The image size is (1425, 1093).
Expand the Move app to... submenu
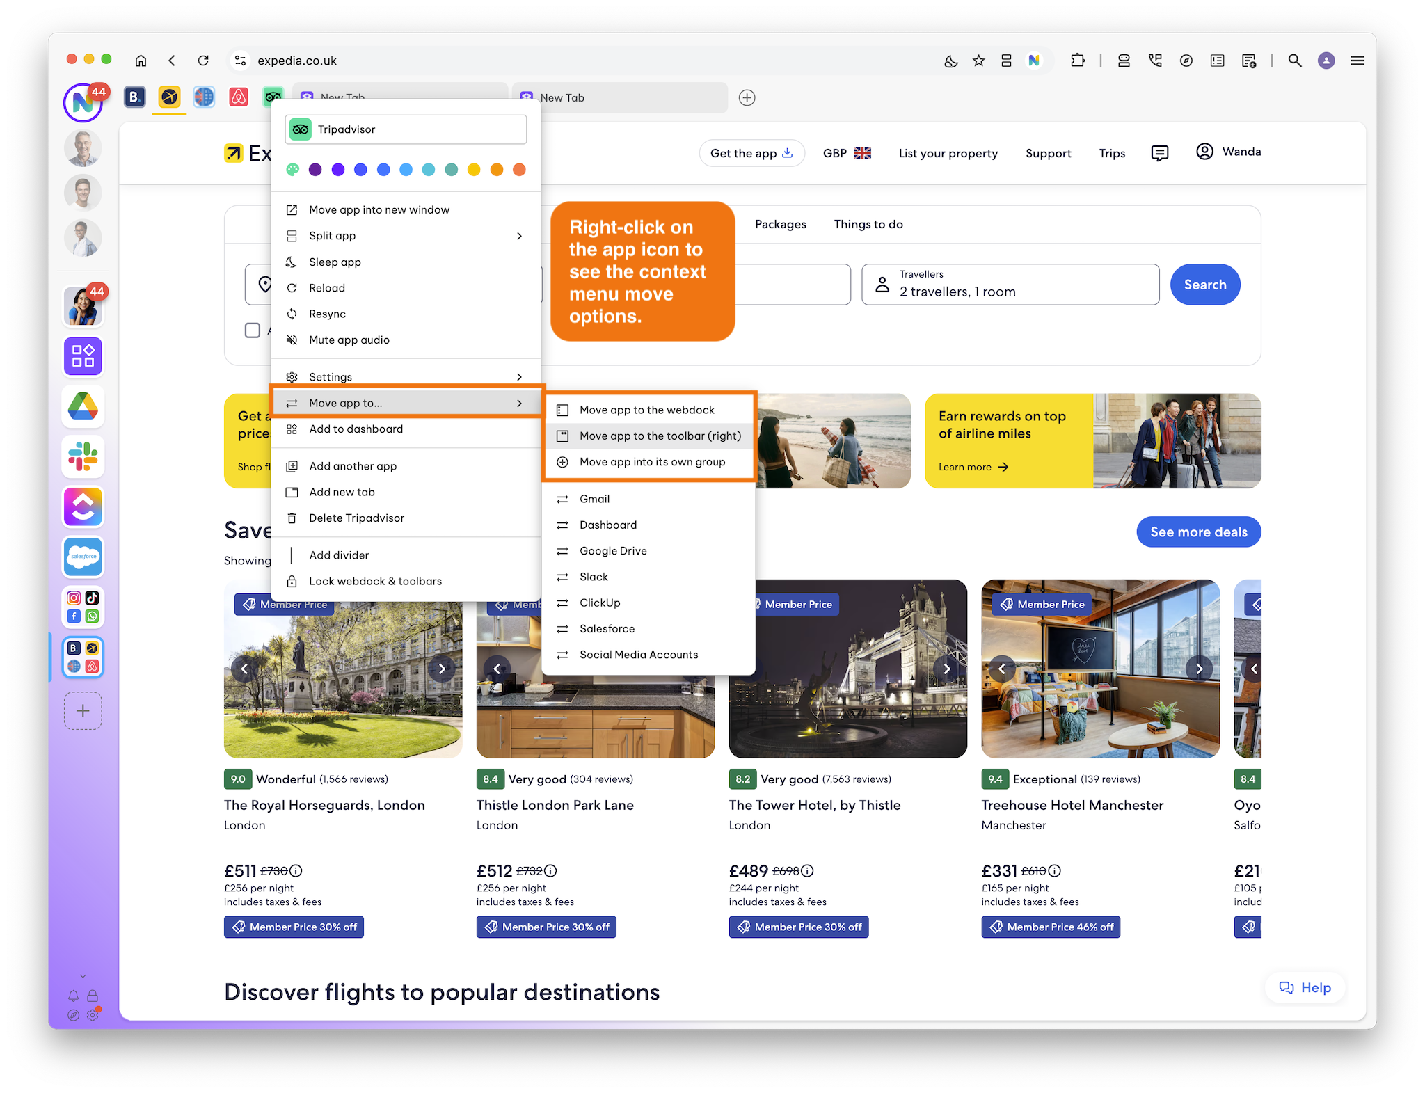(406, 403)
